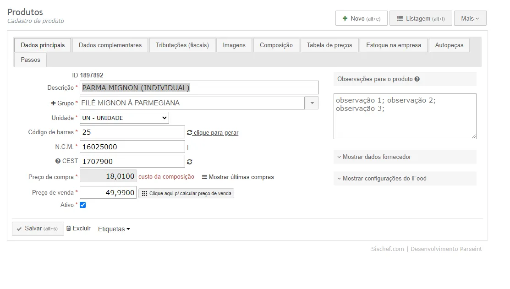Click the CEST help question mark icon
Viewport: 510px width, 289px height.
pyautogui.click(x=58, y=161)
